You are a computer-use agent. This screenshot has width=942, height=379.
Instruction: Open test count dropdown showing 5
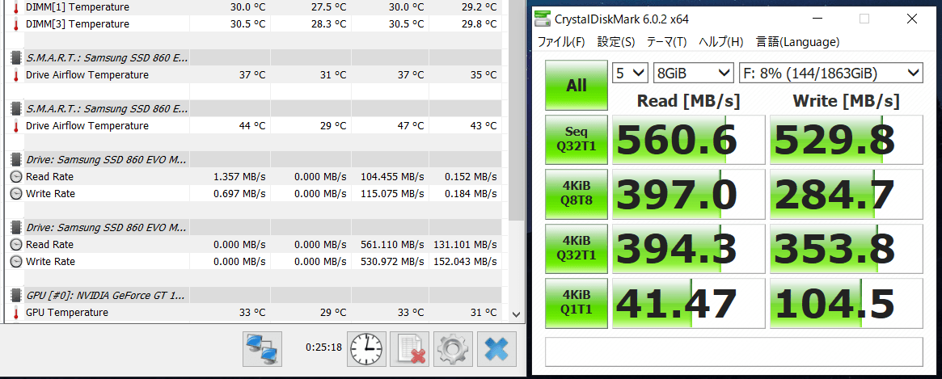click(630, 74)
